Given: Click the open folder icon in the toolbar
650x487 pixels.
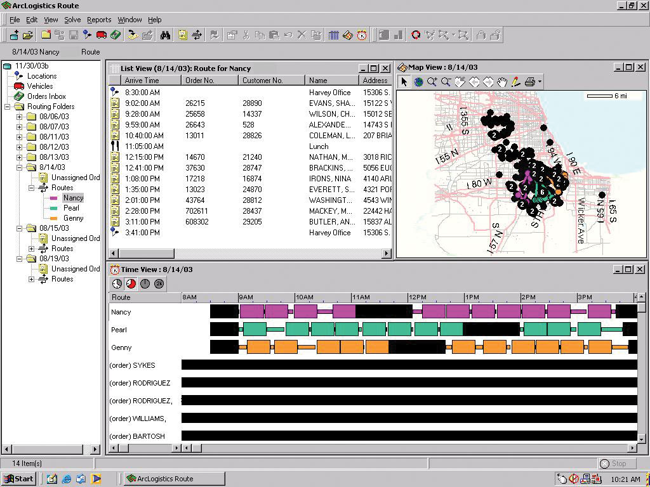Looking at the screenshot, I should pyautogui.click(x=28, y=35).
